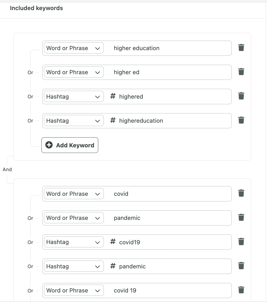The height and width of the screenshot is (302, 267).
Task: Remove the 'higher ed' keyword using trash icon
Action: 241,72
